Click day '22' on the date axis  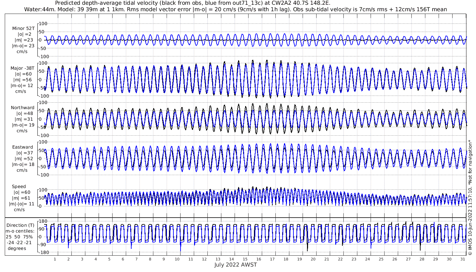(x=340, y=259)
